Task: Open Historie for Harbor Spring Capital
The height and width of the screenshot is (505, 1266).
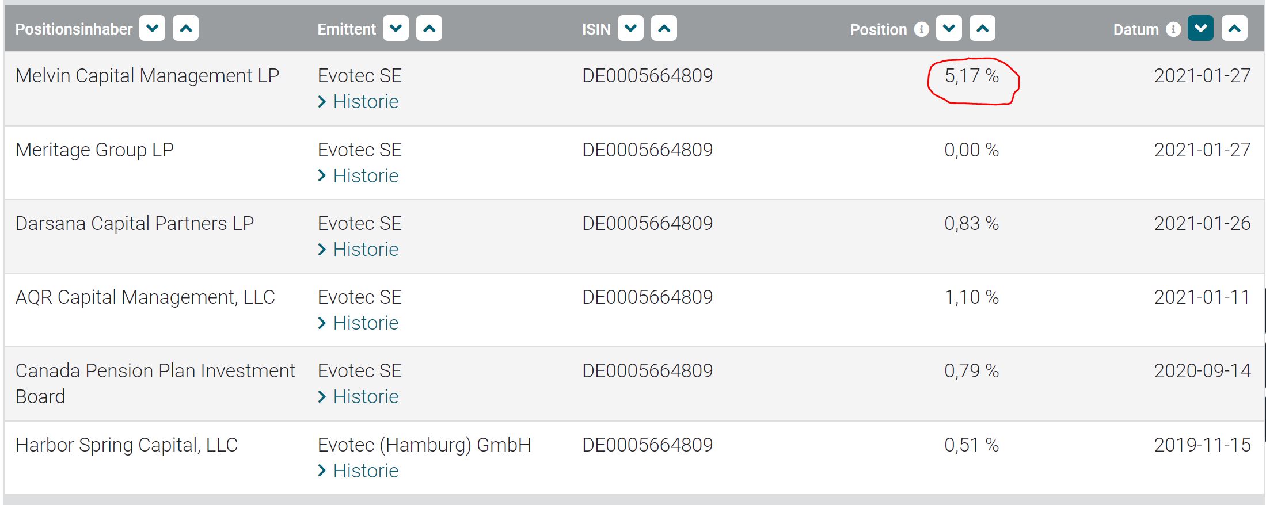Action: 365,471
